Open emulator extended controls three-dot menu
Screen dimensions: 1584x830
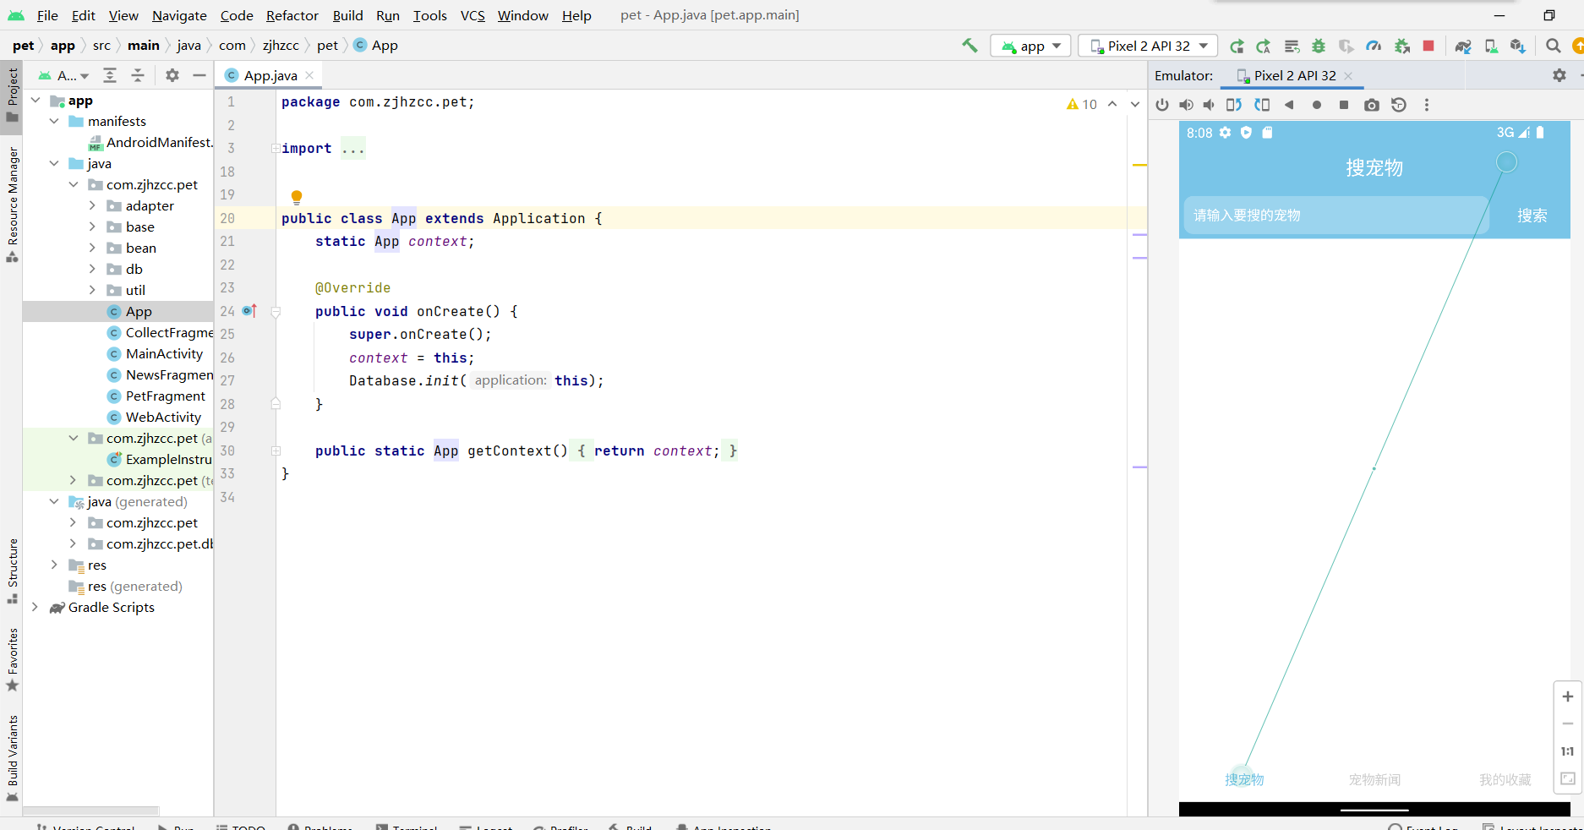click(1427, 105)
